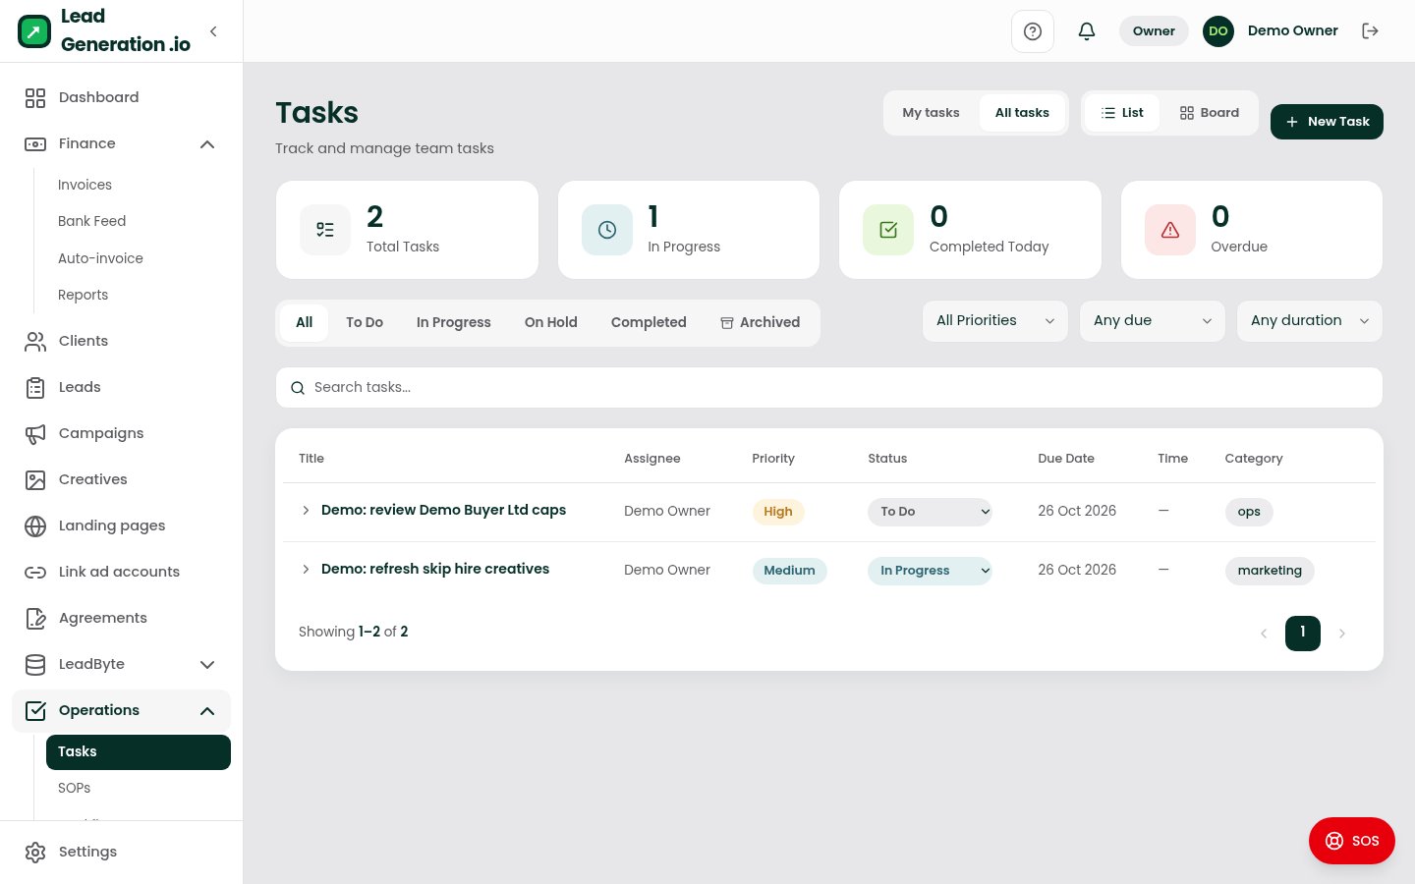Screen dimensions: 1415x884
Task: Click the Campaigns megaphone icon
Action: (35, 433)
